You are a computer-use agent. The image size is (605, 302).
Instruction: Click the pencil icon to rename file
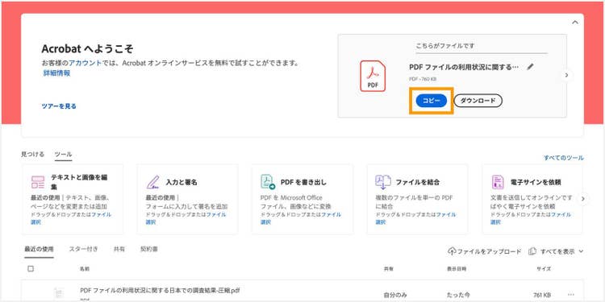coord(530,67)
